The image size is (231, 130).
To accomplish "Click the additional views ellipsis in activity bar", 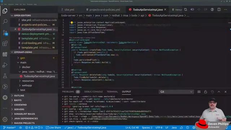I will (5, 108).
